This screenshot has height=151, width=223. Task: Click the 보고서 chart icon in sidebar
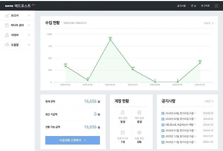click(7, 15)
